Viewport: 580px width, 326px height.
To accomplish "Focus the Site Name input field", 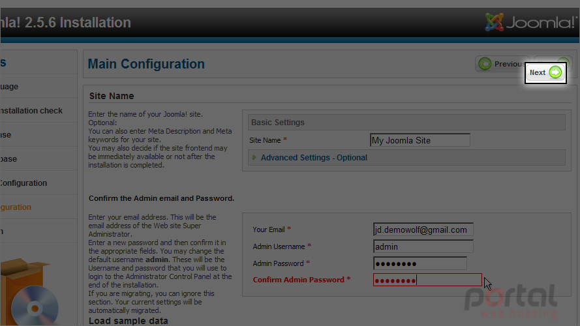I will click(420, 140).
